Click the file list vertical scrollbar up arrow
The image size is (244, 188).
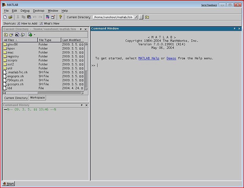tap(86, 44)
